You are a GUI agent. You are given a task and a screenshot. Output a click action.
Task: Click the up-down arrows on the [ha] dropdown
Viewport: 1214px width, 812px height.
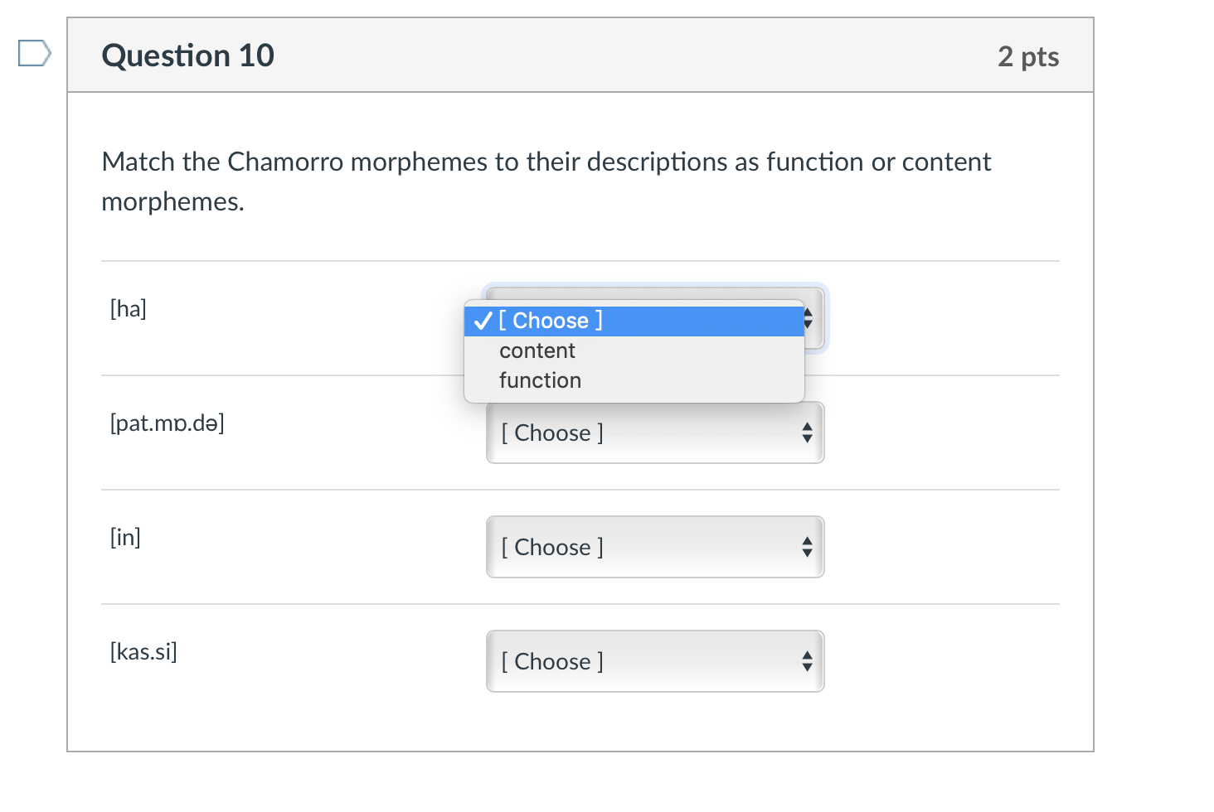pyautogui.click(x=809, y=319)
